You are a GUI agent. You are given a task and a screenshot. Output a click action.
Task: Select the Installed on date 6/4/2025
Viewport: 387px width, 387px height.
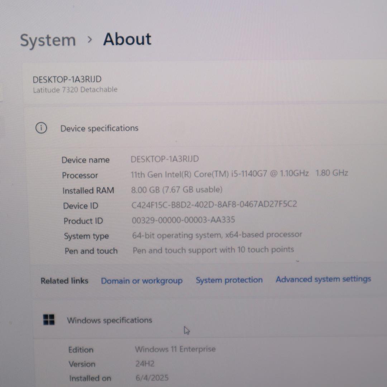[x=152, y=378]
